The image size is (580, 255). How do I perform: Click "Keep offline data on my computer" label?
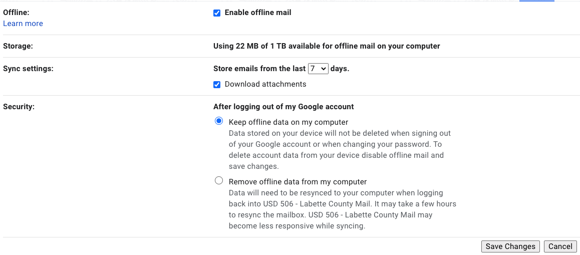[x=288, y=122]
